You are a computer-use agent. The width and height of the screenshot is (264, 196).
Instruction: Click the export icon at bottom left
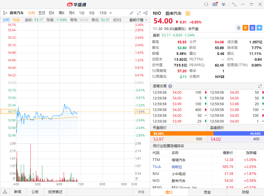point(5,192)
